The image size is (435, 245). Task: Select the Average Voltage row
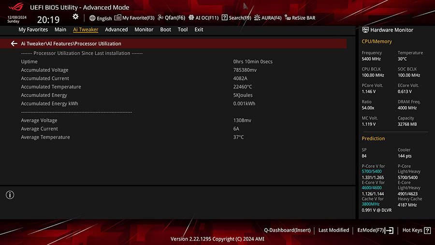(x=174, y=120)
